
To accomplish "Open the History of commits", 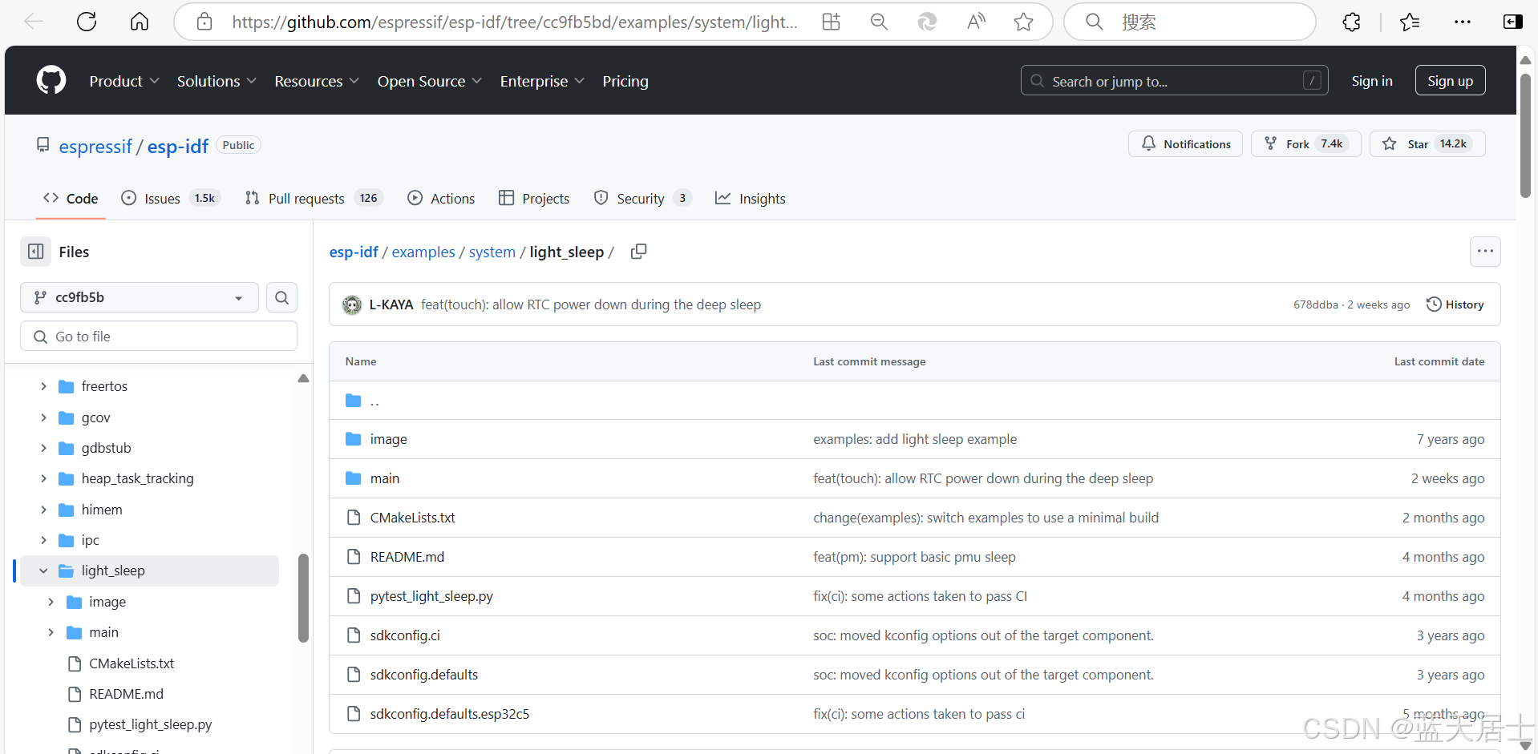I will [1455, 304].
